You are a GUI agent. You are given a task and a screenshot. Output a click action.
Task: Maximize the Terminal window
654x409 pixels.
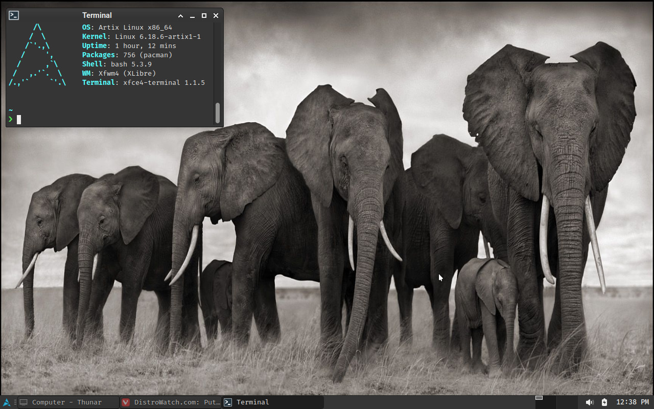(204, 15)
